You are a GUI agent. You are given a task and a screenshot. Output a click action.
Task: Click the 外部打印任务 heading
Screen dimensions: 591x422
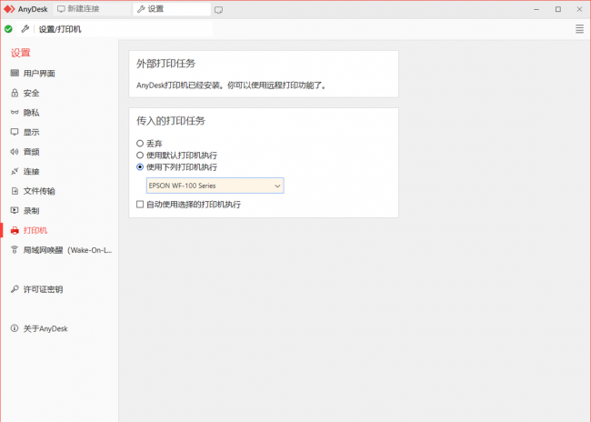[x=165, y=64]
